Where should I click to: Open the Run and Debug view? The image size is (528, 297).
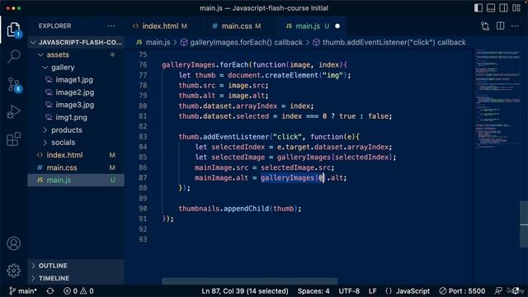(13, 112)
